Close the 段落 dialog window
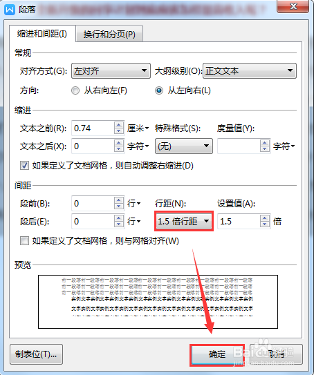This screenshot has height=375, width=314. click(x=293, y=6)
